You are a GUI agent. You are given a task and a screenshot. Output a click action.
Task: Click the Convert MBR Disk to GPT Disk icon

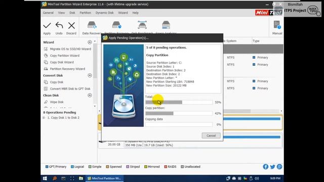point(46,88)
